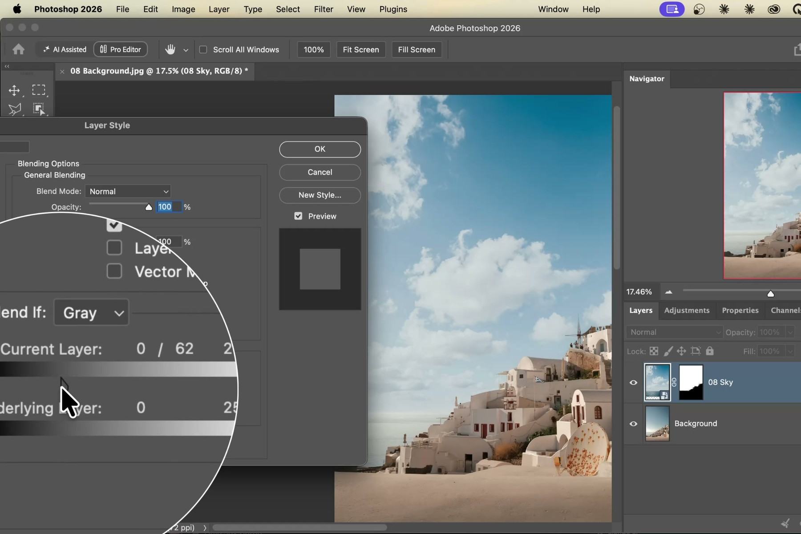Switch to the Channels tab
This screenshot has height=534, width=801.
785,310
